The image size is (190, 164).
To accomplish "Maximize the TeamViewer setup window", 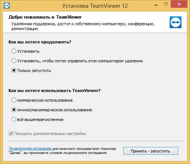I will (166, 4).
